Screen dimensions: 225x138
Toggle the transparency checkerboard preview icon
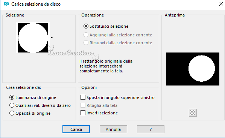(x=193, y=113)
